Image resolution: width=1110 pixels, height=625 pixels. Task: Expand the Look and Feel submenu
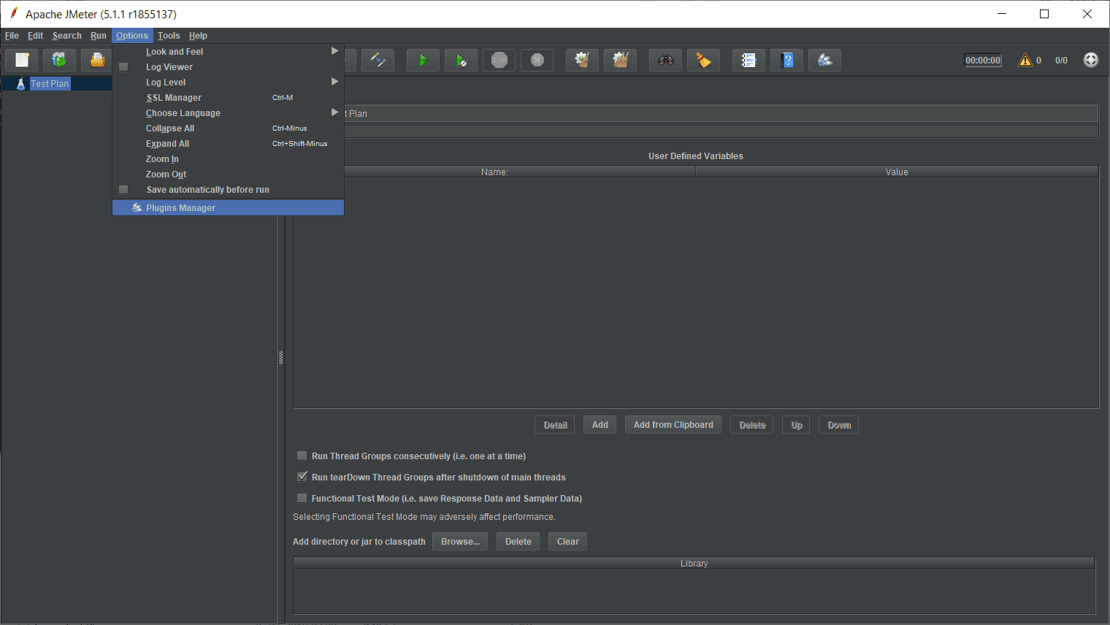[228, 52]
